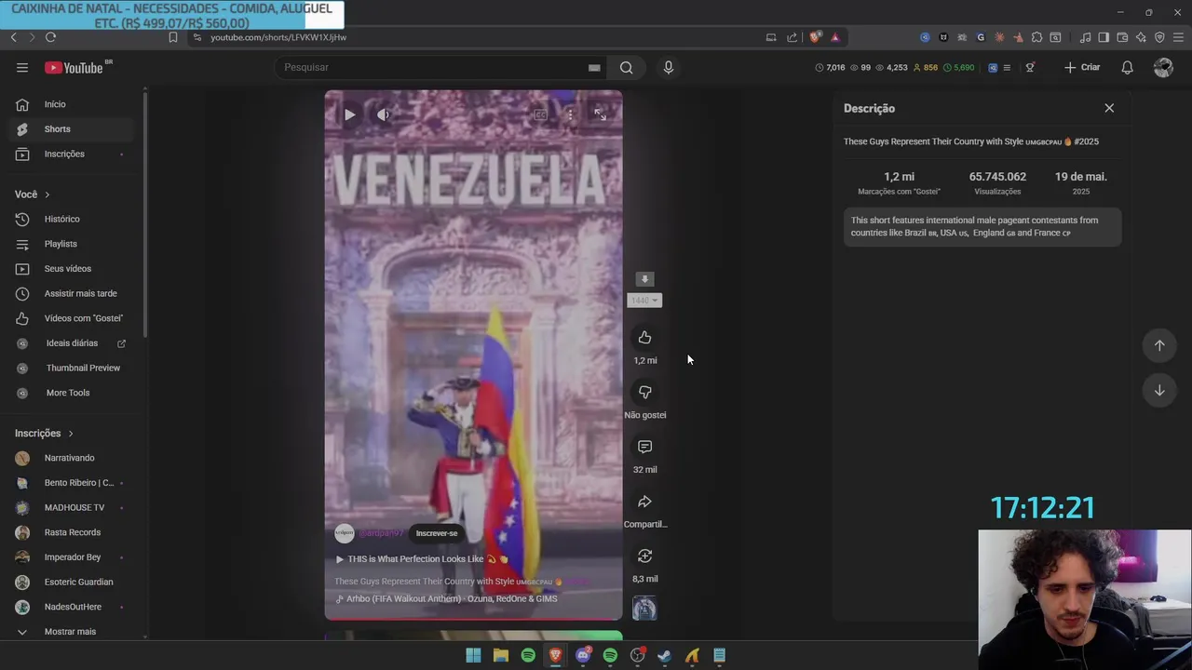The width and height of the screenshot is (1192, 670).
Task: Expand Mostrar mais subscriptions
Action: click(73, 632)
